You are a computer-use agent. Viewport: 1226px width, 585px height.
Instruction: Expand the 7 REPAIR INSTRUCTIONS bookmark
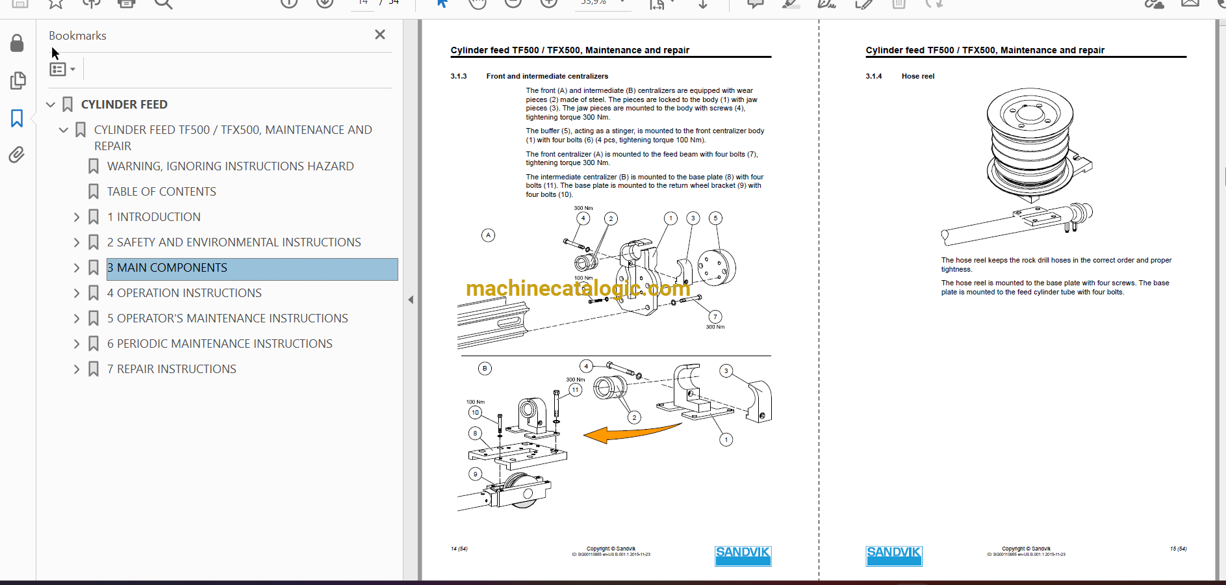pyautogui.click(x=77, y=369)
